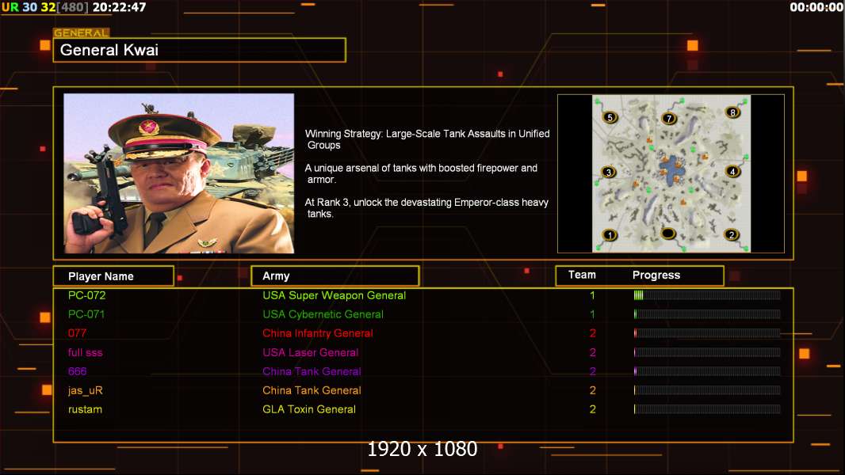845x475 pixels.
Task: Select map start position 4
Action: click(732, 172)
